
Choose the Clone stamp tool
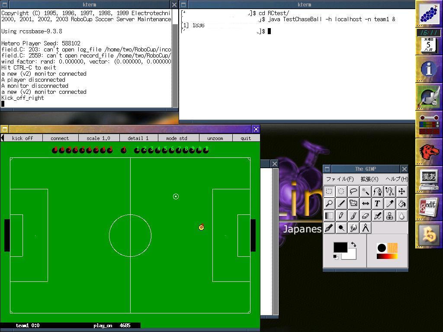[x=390, y=216]
